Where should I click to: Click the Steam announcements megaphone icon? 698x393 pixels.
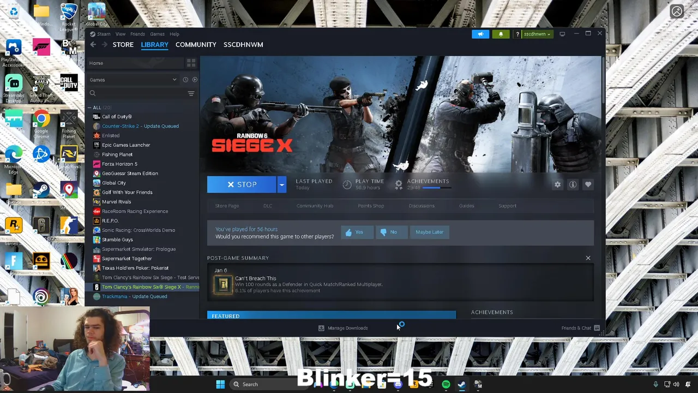pyautogui.click(x=480, y=34)
